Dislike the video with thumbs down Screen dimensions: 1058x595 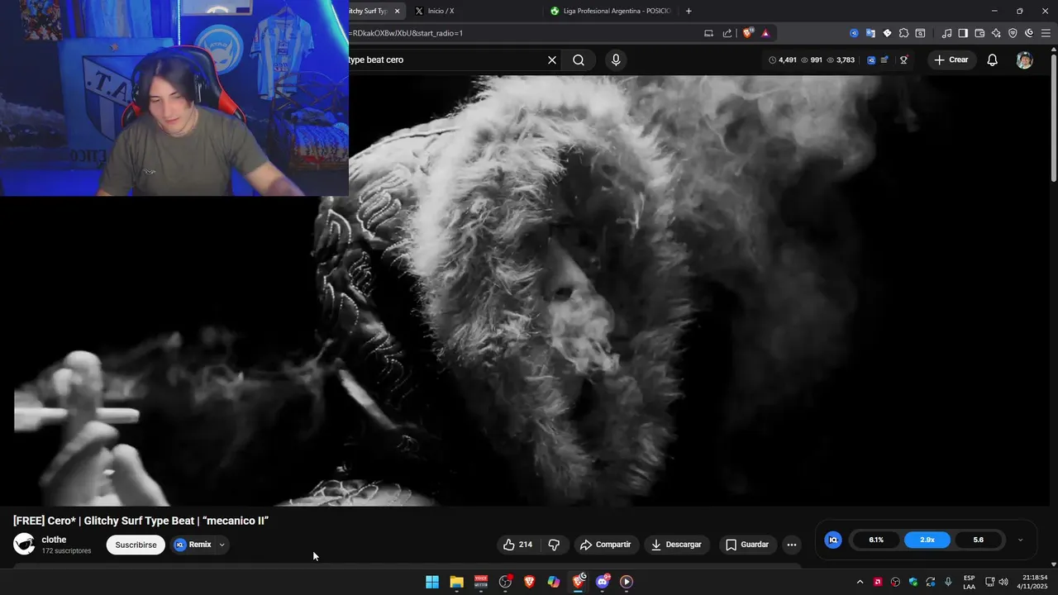(x=554, y=545)
